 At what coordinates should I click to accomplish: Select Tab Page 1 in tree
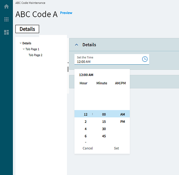(32, 49)
